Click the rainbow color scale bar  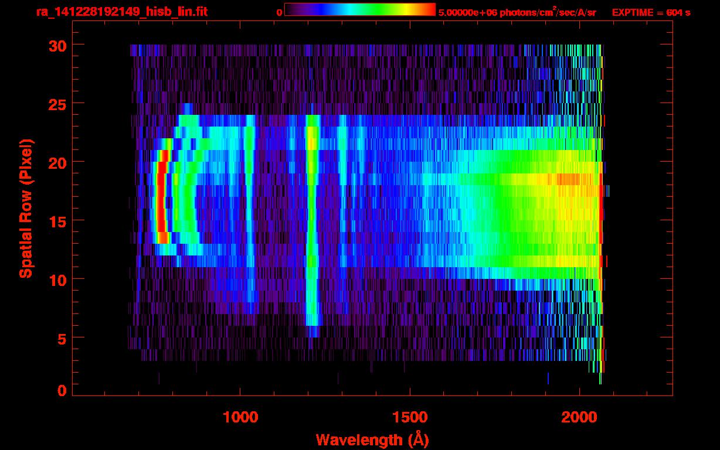click(x=360, y=10)
